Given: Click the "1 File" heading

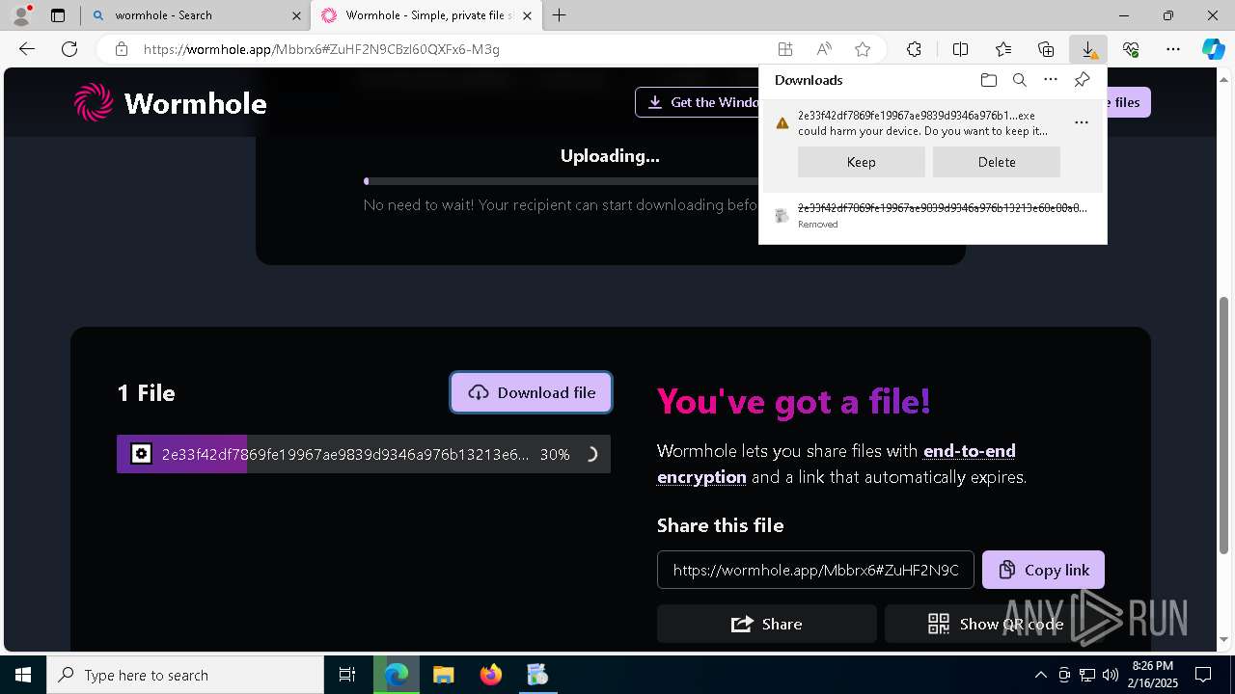Looking at the screenshot, I should [146, 392].
